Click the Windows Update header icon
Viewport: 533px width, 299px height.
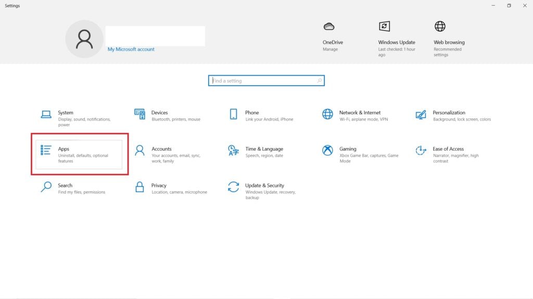pos(384,26)
